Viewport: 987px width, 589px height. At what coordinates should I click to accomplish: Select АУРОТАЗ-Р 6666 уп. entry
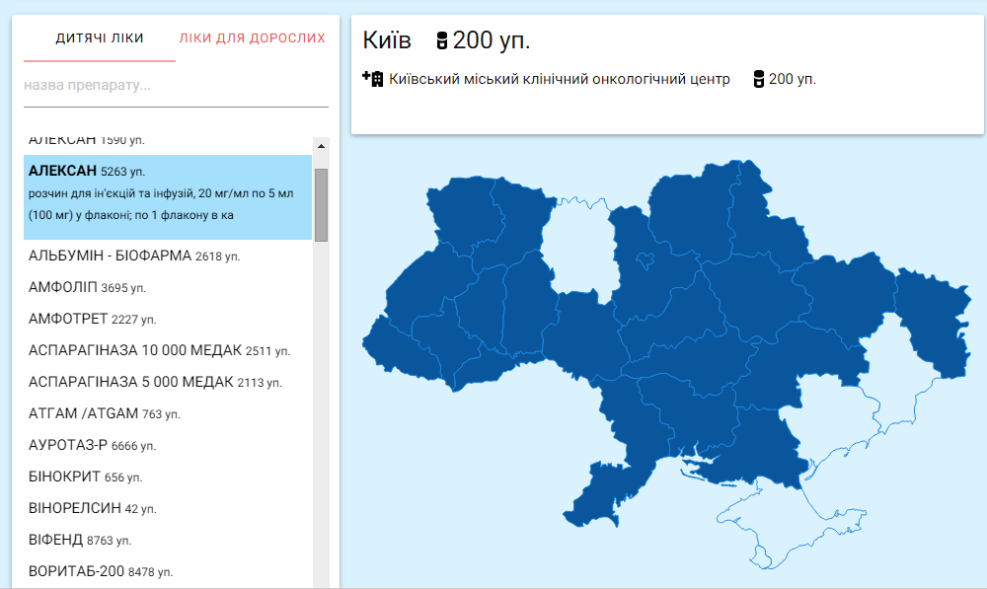(168, 445)
